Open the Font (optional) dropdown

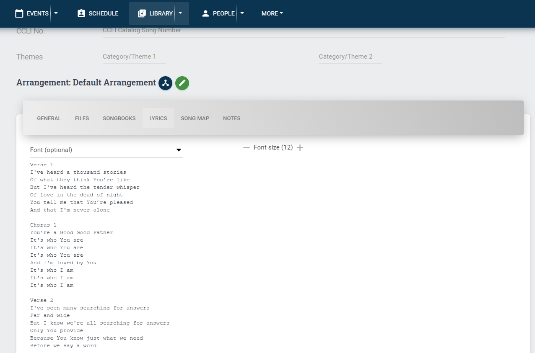[x=106, y=150]
